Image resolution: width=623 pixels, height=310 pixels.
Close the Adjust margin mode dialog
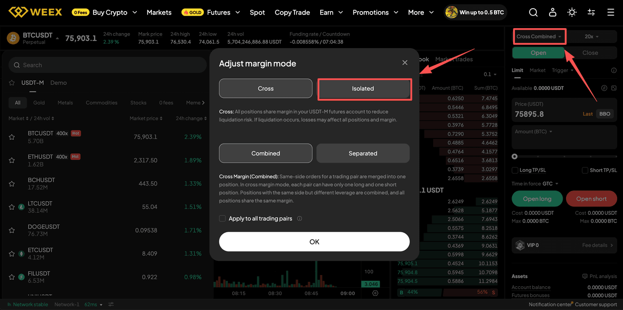tap(405, 63)
